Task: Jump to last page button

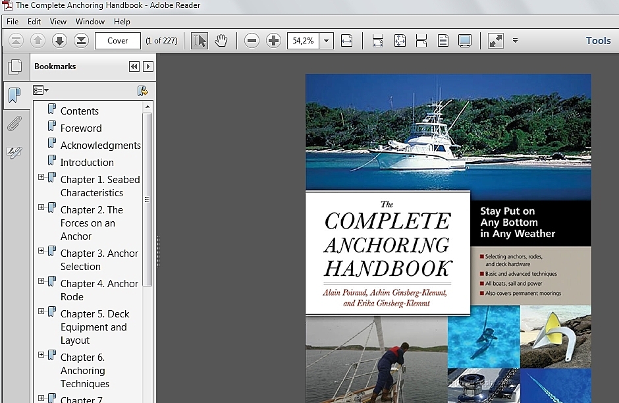Action: click(81, 41)
